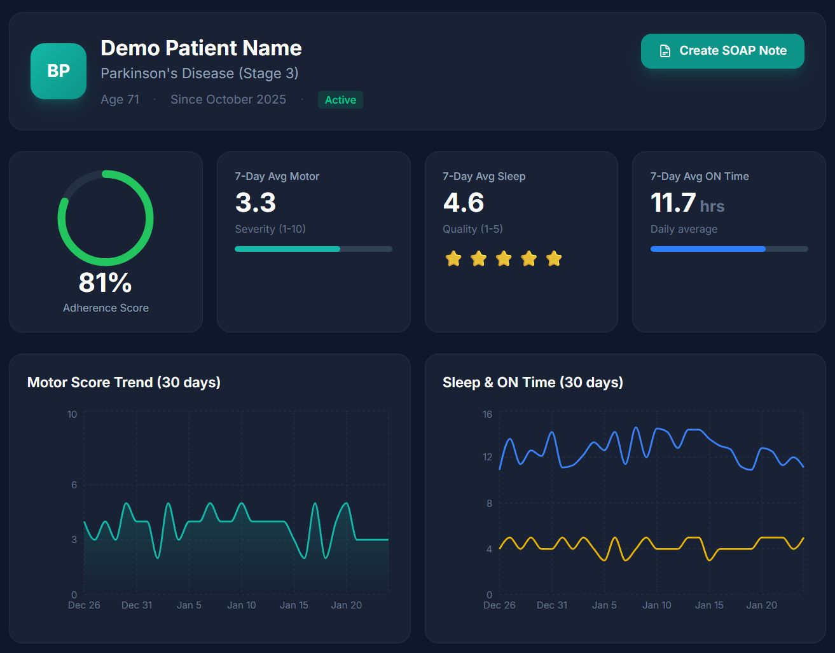Click the Sleep & ON Time (30 days) title

[533, 382]
